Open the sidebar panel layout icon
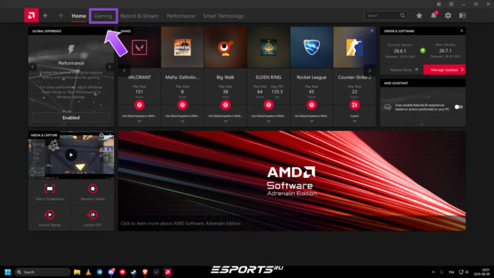 pyautogui.click(x=462, y=15)
